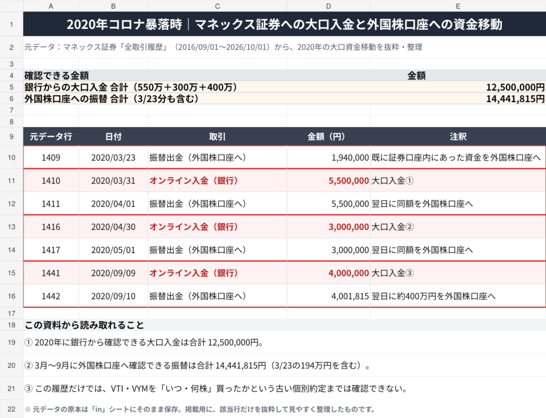Click 'オンライン入金(銀行)' in the 2020/04/30 row
This screenshot has height=418, width=546.
click(x=218, y=227)
